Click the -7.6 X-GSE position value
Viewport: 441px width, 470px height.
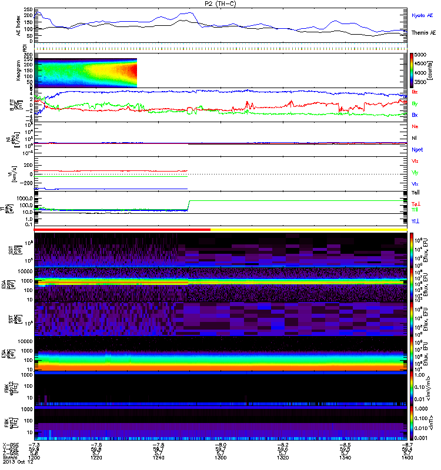coord(96,445)
